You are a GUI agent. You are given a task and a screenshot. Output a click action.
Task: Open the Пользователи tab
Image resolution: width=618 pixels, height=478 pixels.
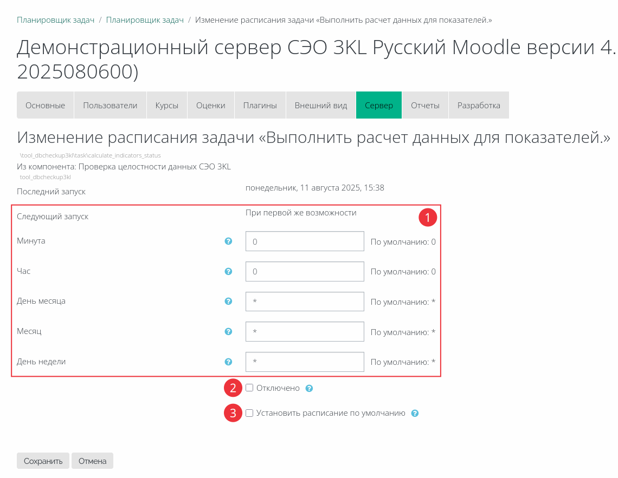point(111,105)
